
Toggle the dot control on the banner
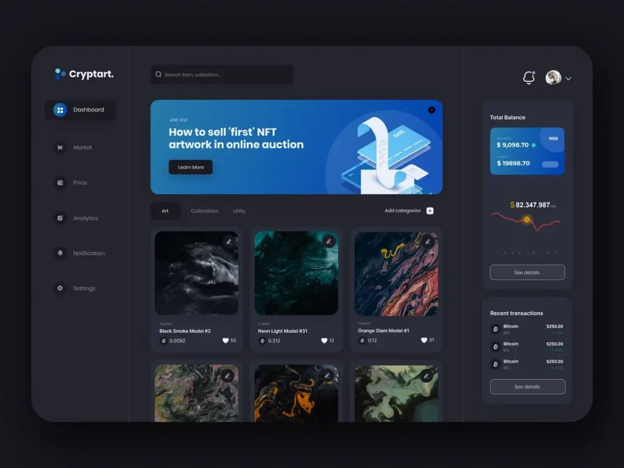click(x=431, y=110)
